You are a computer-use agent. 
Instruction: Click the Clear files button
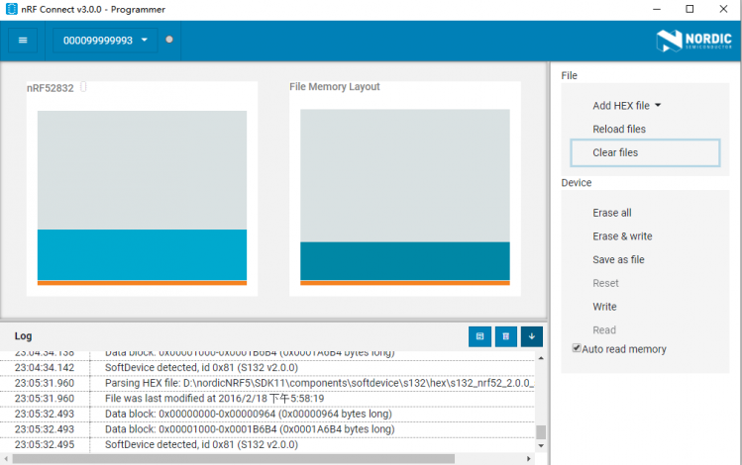[x=645, y=152]
